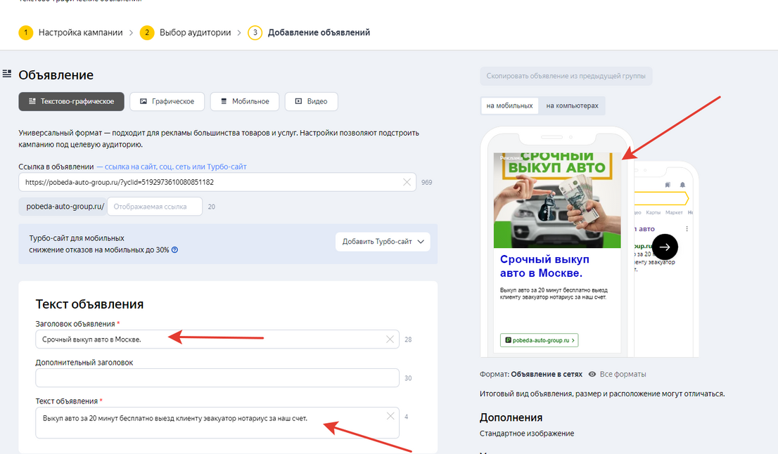Screen dimensions: 778x454
Task: Switch to the Графическое ad format
Action: [x=167, y=102]
